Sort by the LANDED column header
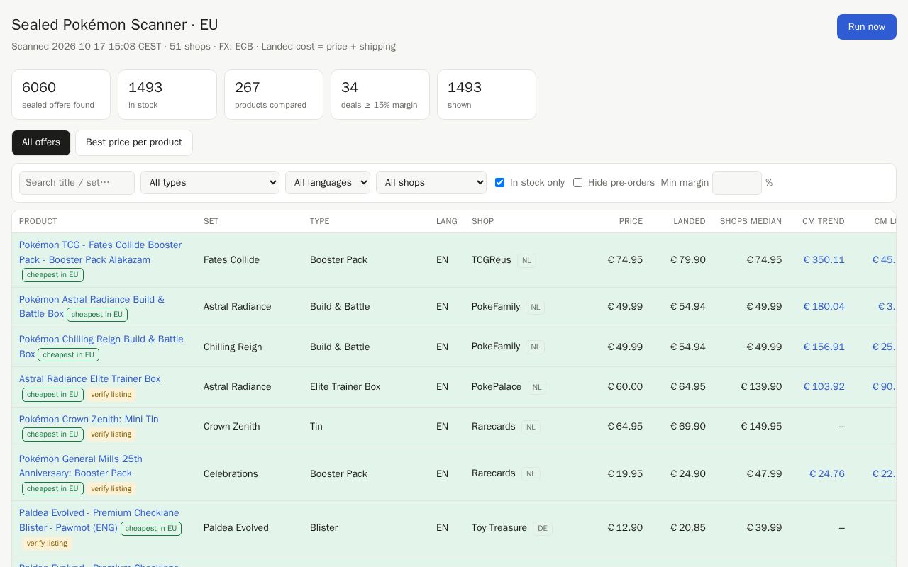Viewport: 908px width, 567px height. pyautogui.click(x=689, y=222)
